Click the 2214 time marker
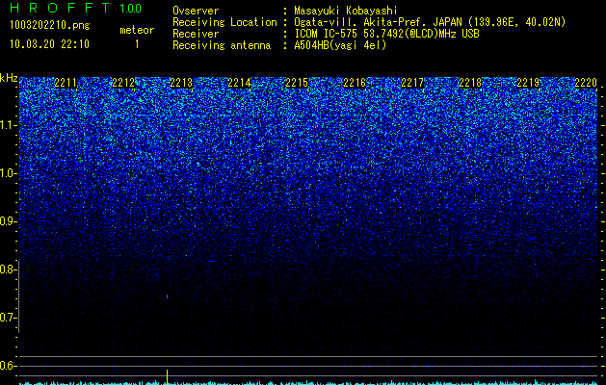The width and height of the screenshot is (606, 385). [239, 82]
